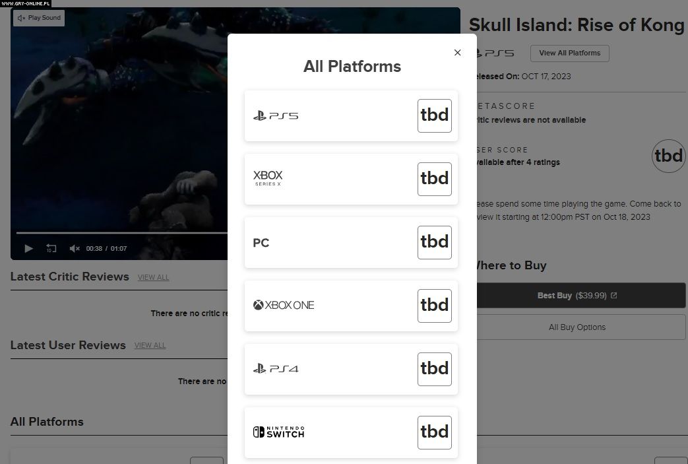688x464 pixels.
Task: Seek on the video progress bar
Action: click(119, 233)
